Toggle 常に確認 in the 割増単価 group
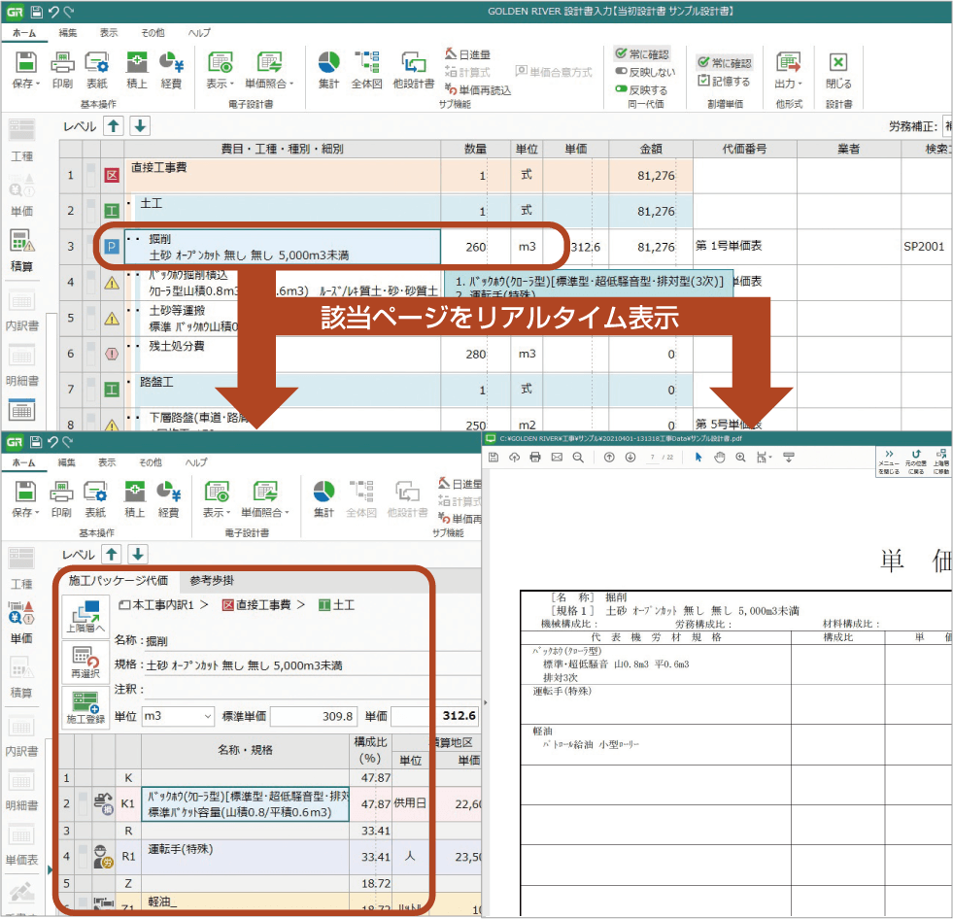Image resolution: width=953 pixels, height=919 pixels. (x=725, y=62)
